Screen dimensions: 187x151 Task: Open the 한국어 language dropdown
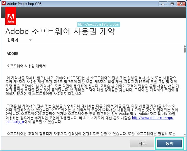pyautogui.click(x=19, y=40)
